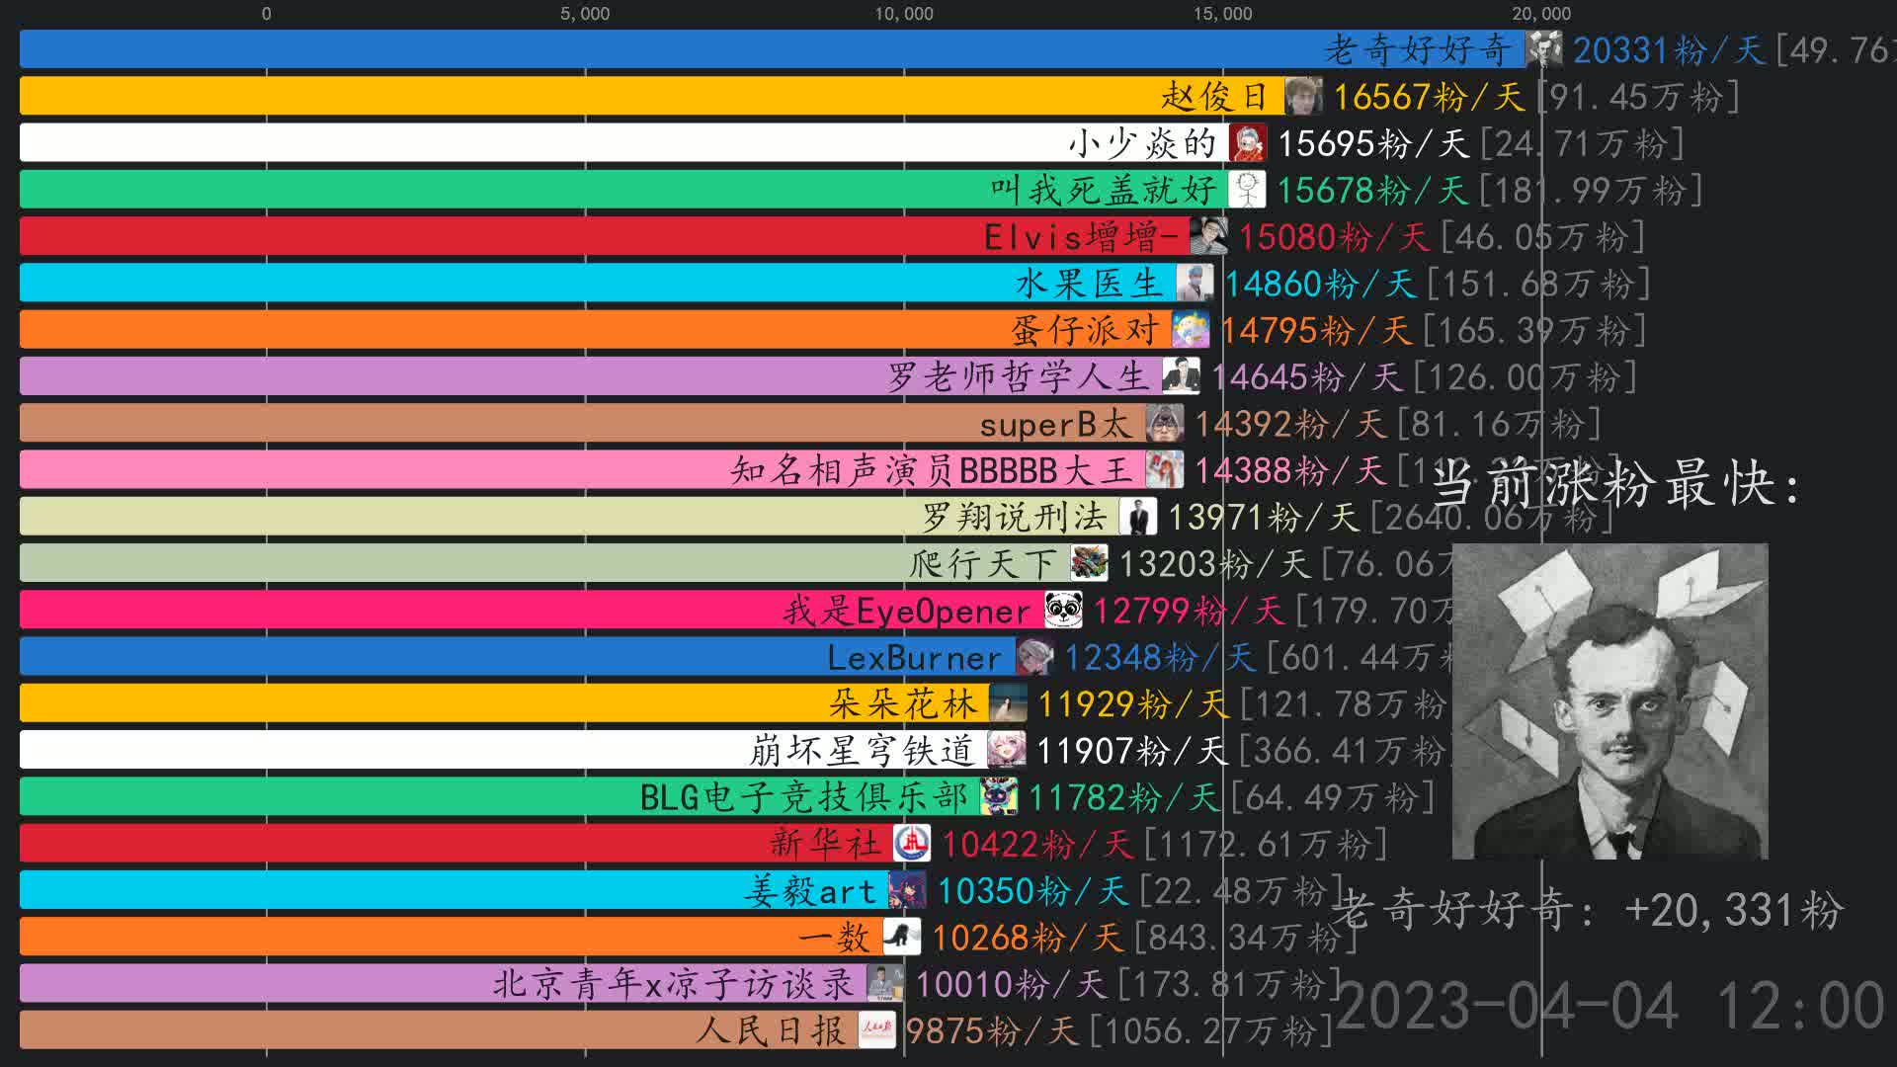Click the 20331粉/天 value

click(x=1669, y=49)
